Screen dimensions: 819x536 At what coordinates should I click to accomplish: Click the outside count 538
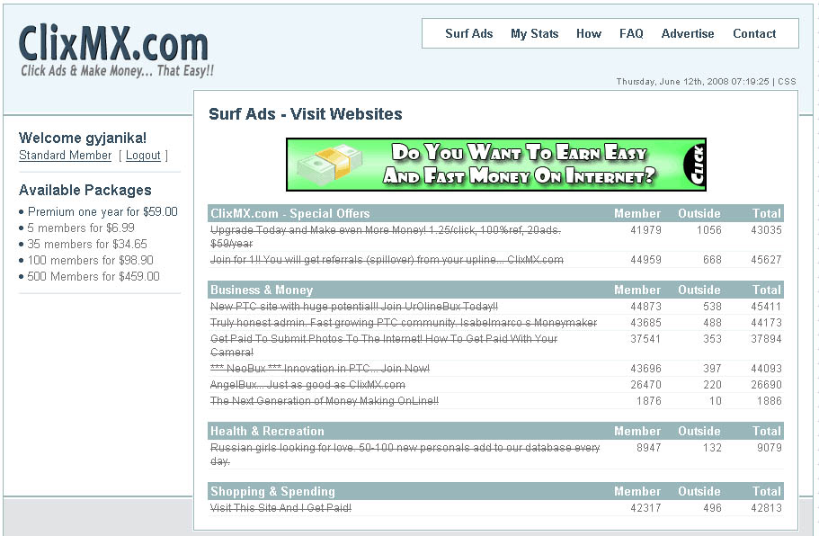712,306
